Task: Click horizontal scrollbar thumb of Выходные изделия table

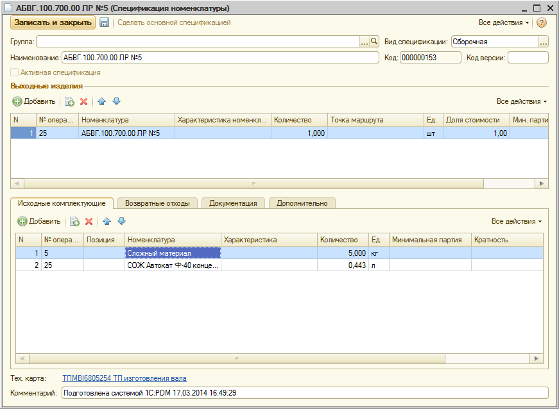Action: (x=254, y=184)
